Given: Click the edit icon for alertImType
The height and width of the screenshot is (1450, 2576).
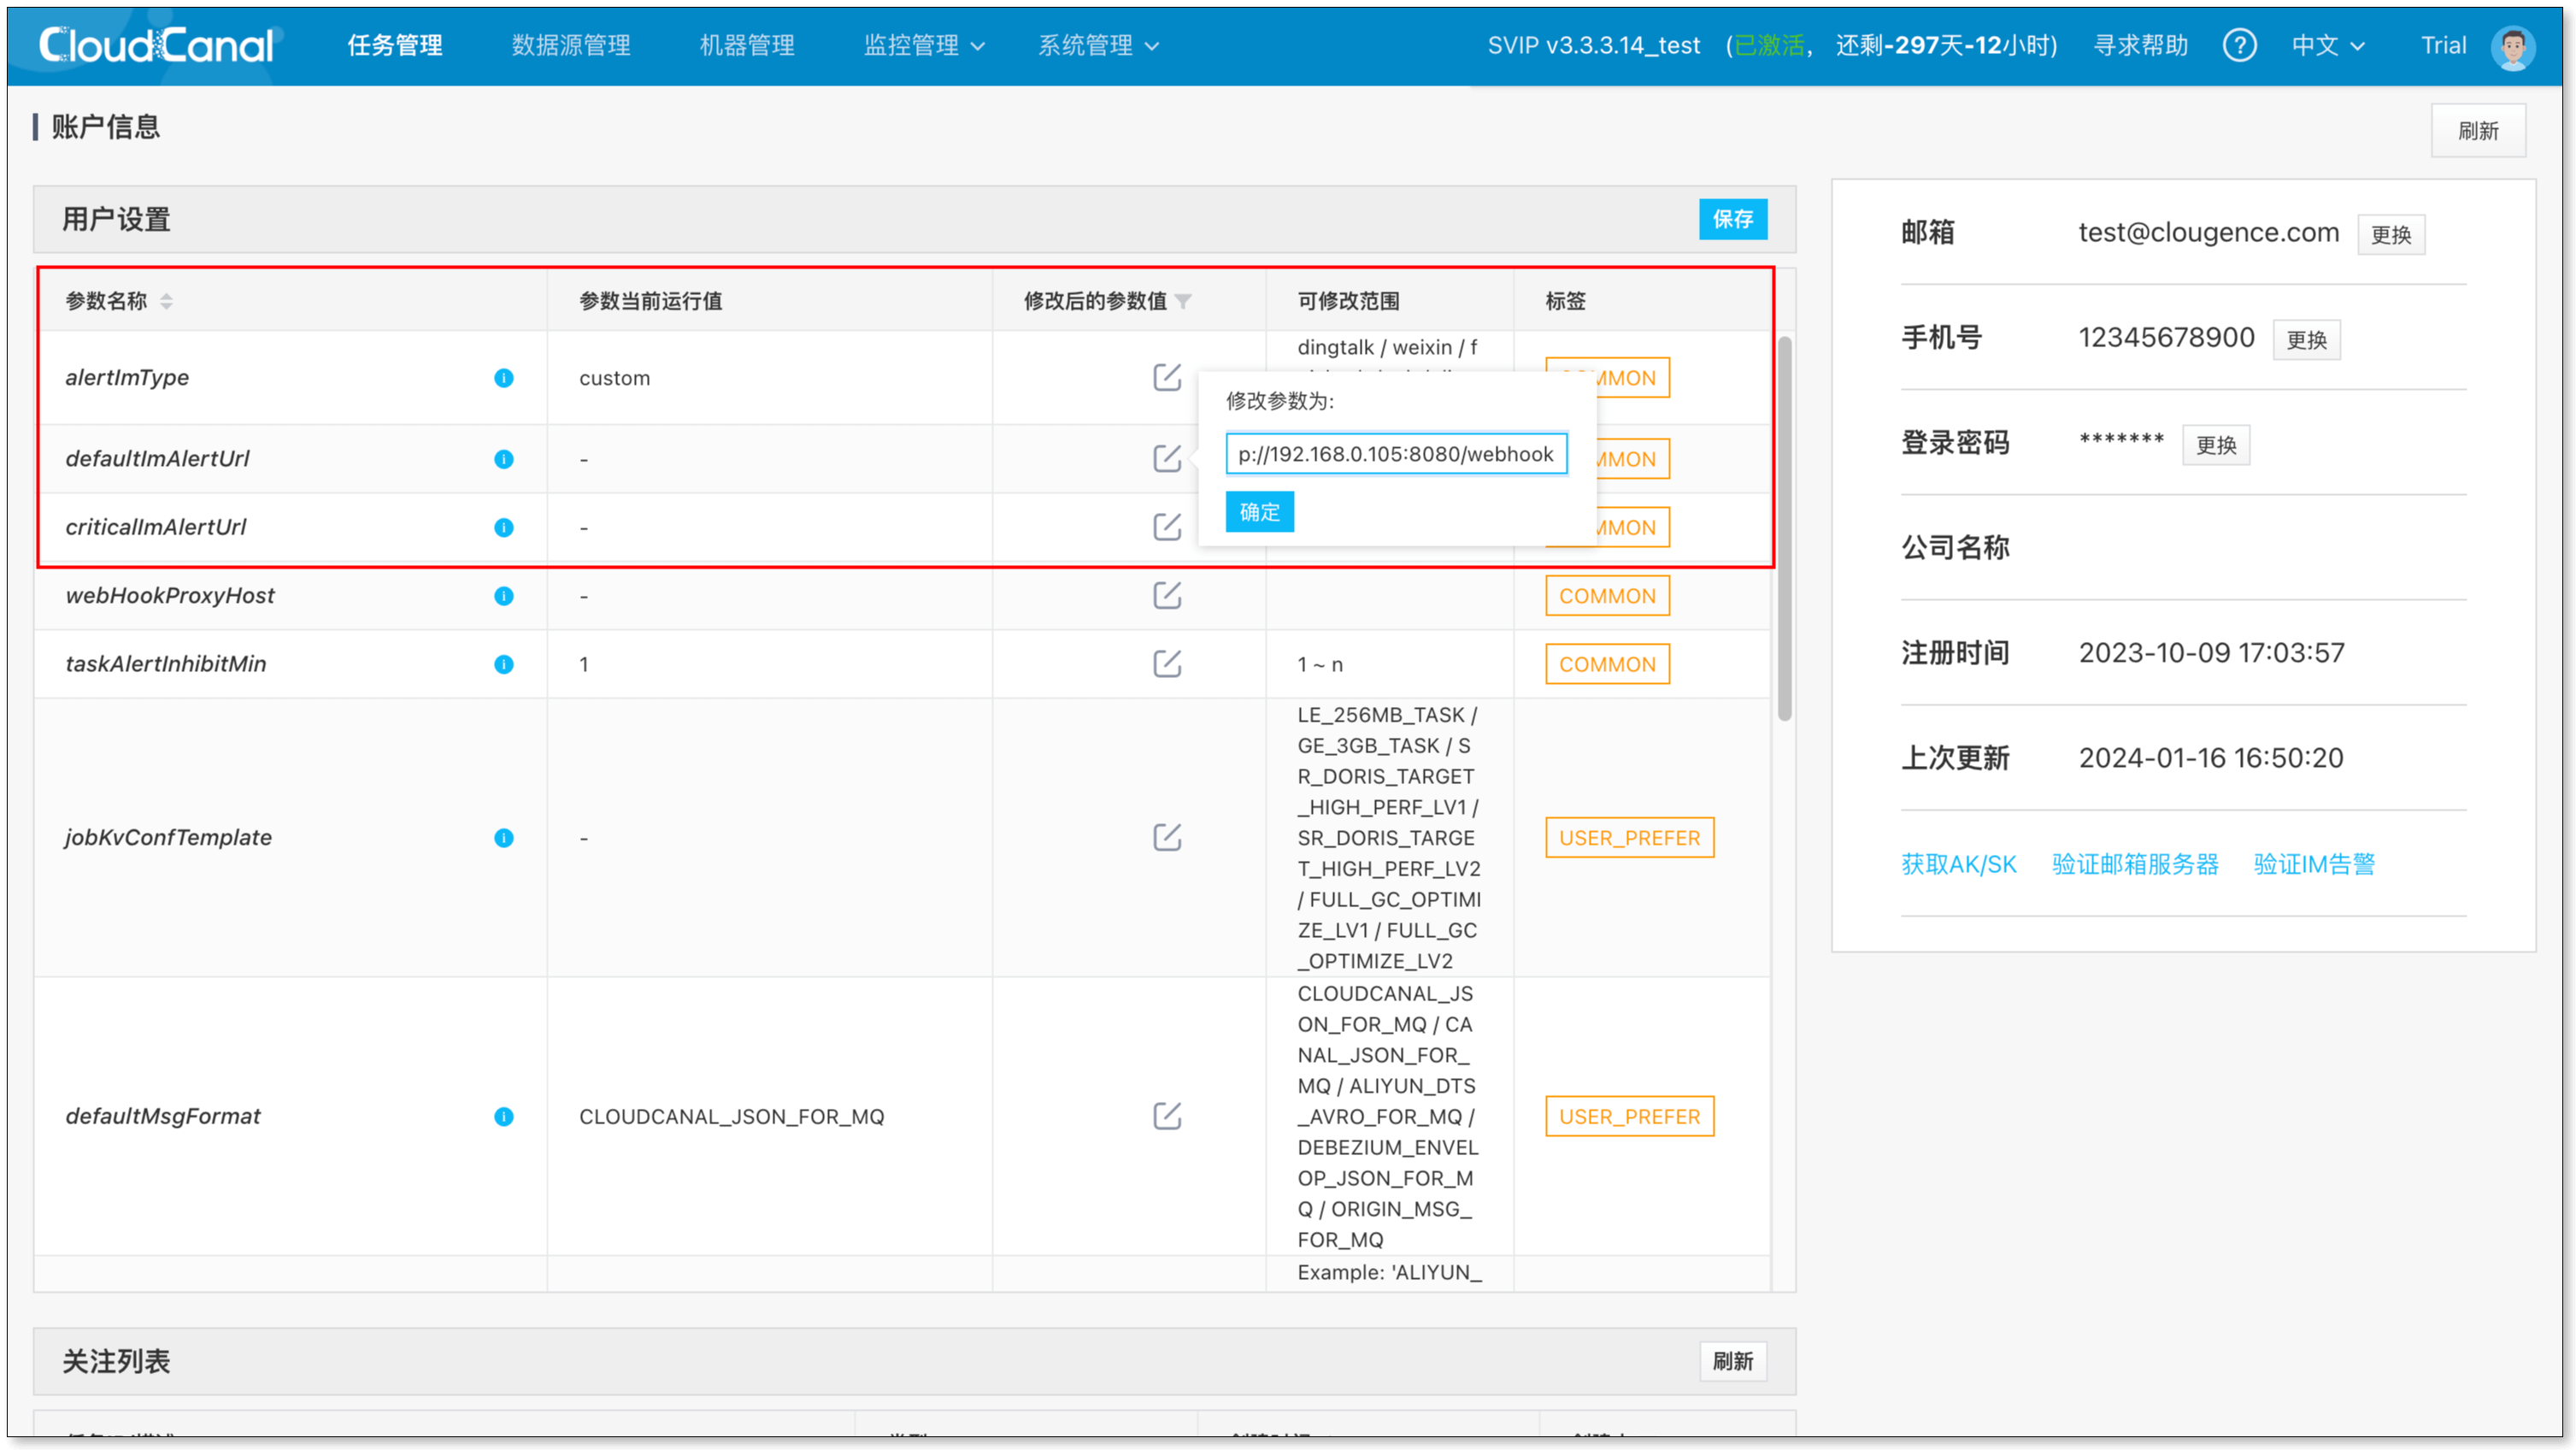Looking at the screenshot, I should 1166,377.
